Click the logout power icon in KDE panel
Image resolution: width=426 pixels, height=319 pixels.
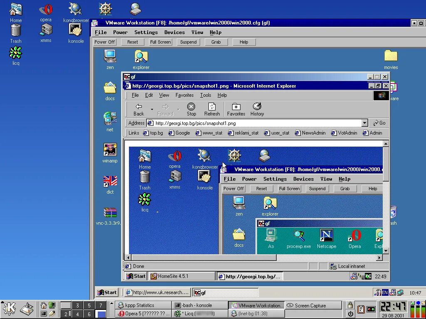pyautogui.click(x=350, y=314)
